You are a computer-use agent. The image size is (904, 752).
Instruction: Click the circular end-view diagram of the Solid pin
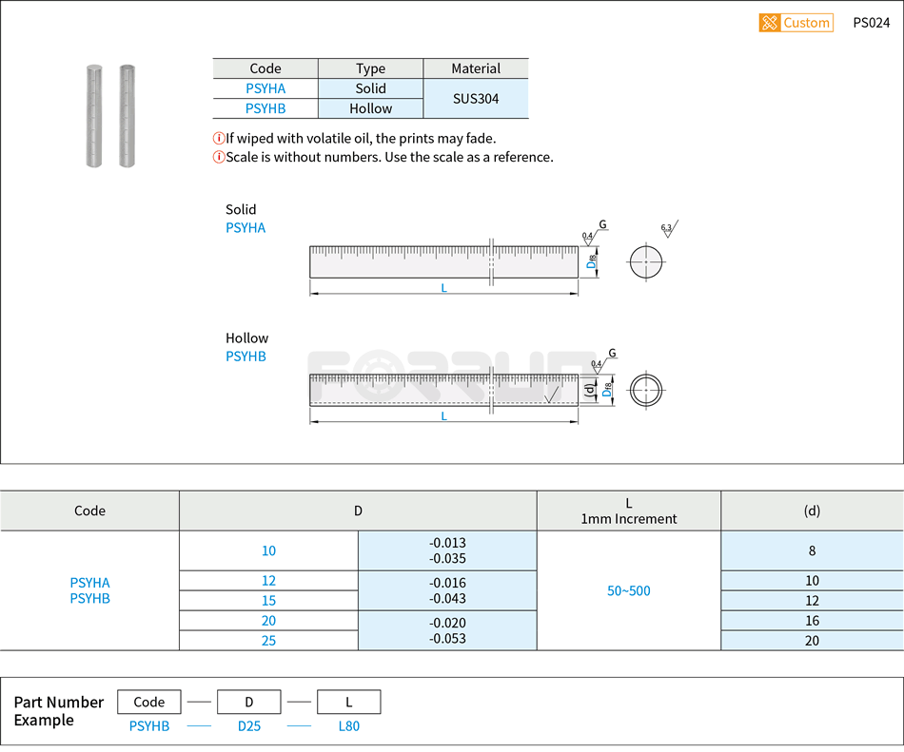(x=646, y=261)
